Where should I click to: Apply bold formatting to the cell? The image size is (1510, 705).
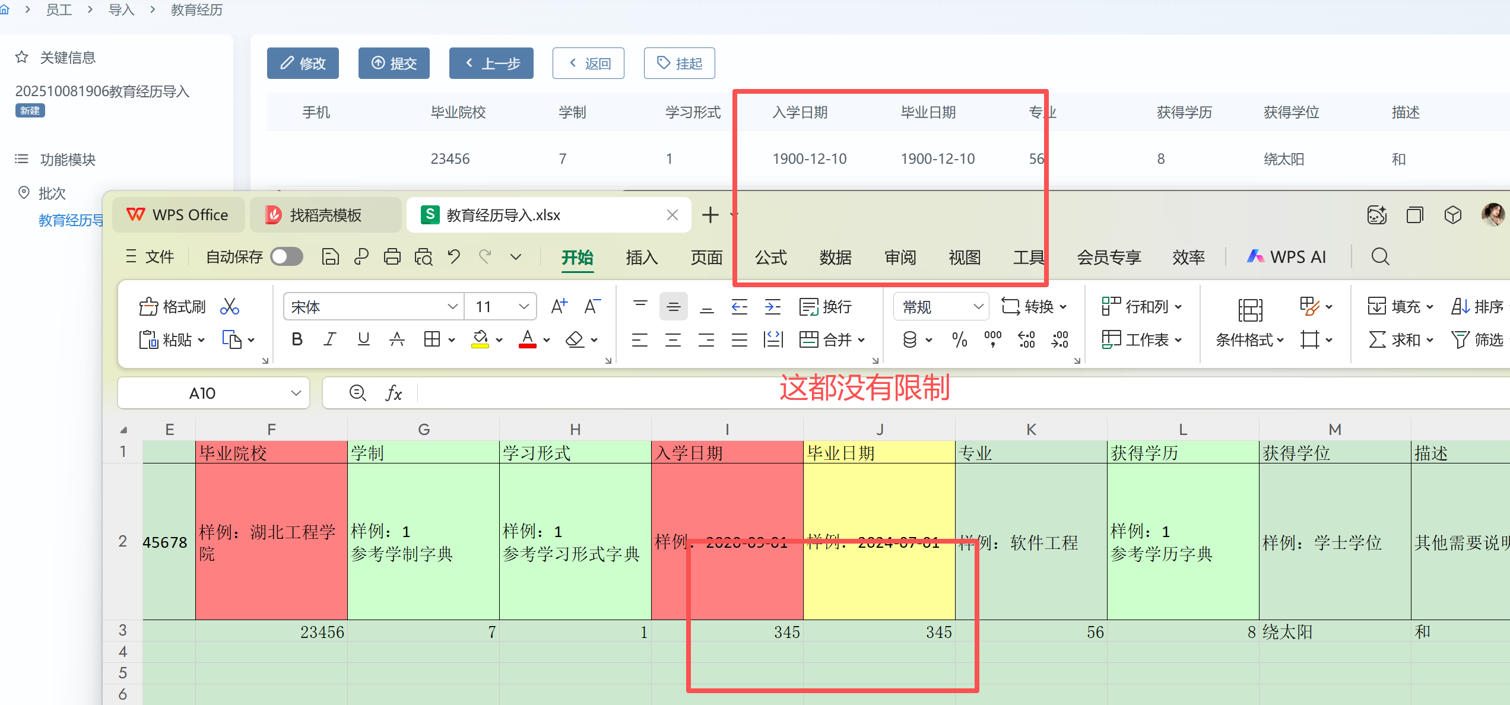click(297, 339)
